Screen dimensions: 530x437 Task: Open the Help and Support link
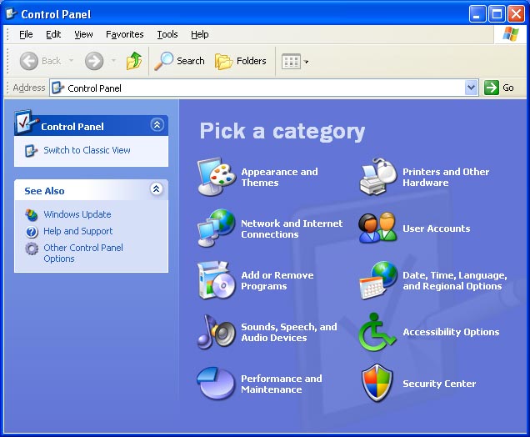tap(78, 231)
